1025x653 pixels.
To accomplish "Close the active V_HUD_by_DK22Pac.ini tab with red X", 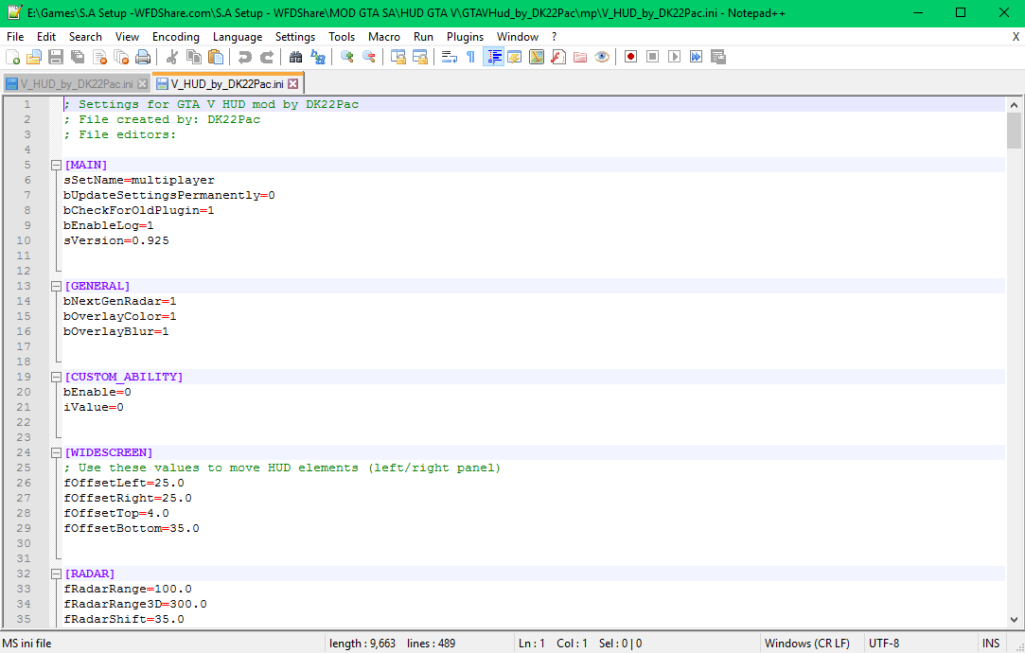I will click(292, 83).
